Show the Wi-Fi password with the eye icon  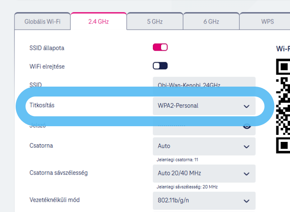click(x=246, y=126)
